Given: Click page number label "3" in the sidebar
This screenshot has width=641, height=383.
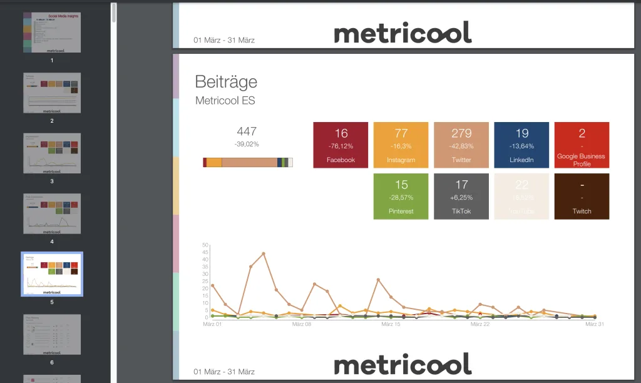Looking at the screenshot, I should tap(52, 181).
